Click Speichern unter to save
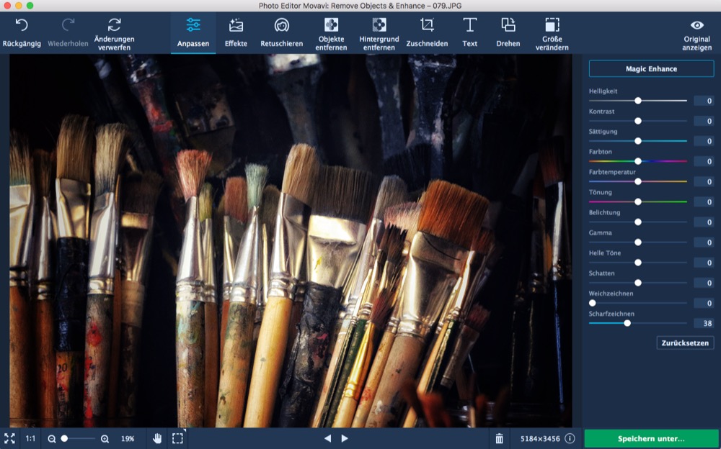721x449 pixels. [651, 438]
